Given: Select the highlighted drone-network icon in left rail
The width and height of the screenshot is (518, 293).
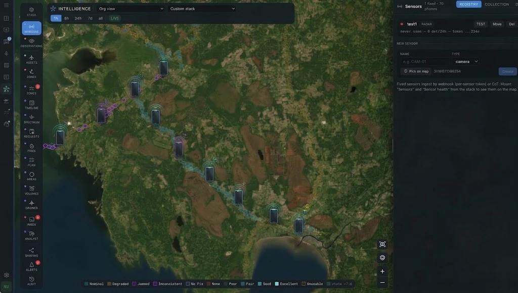Looking at the screenshot, I should coord(6,89).
